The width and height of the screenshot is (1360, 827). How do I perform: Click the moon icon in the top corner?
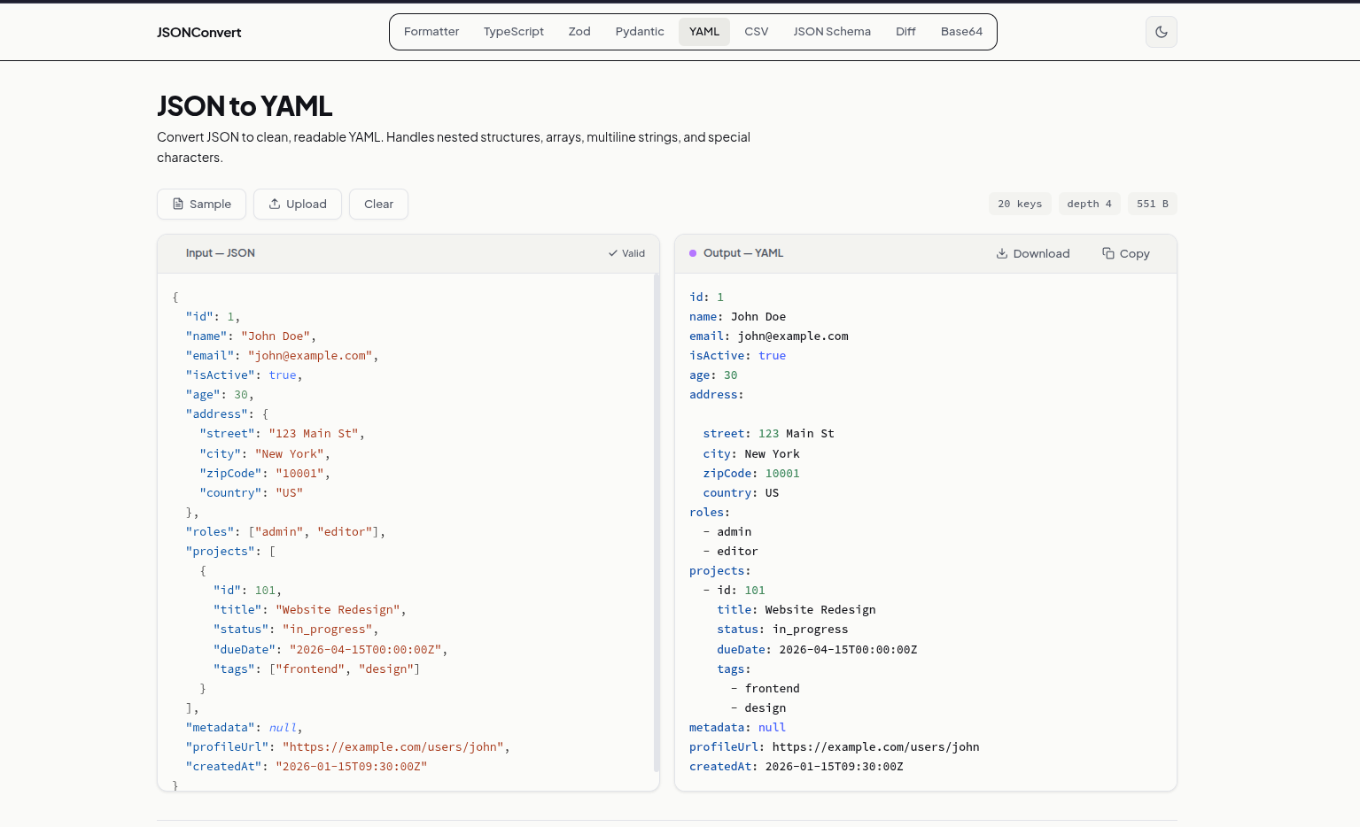[1161, 32]
